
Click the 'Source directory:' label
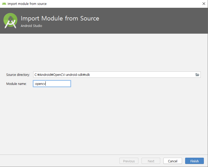[18, 75]
